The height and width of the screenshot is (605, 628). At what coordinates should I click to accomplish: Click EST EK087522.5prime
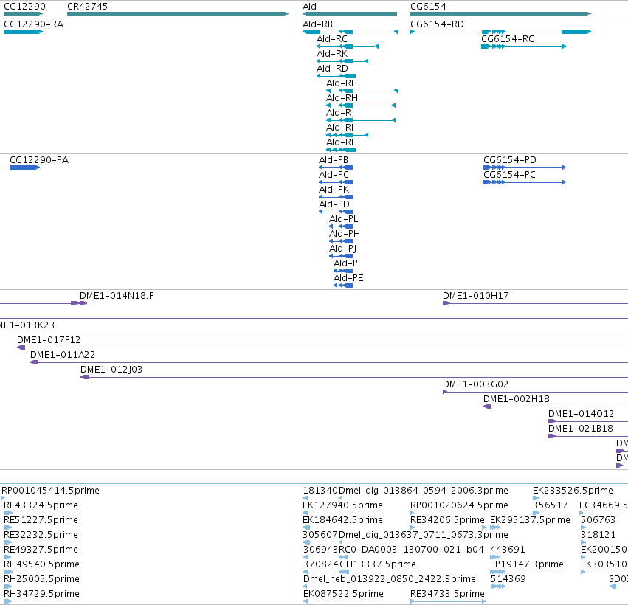coord(343,595)
